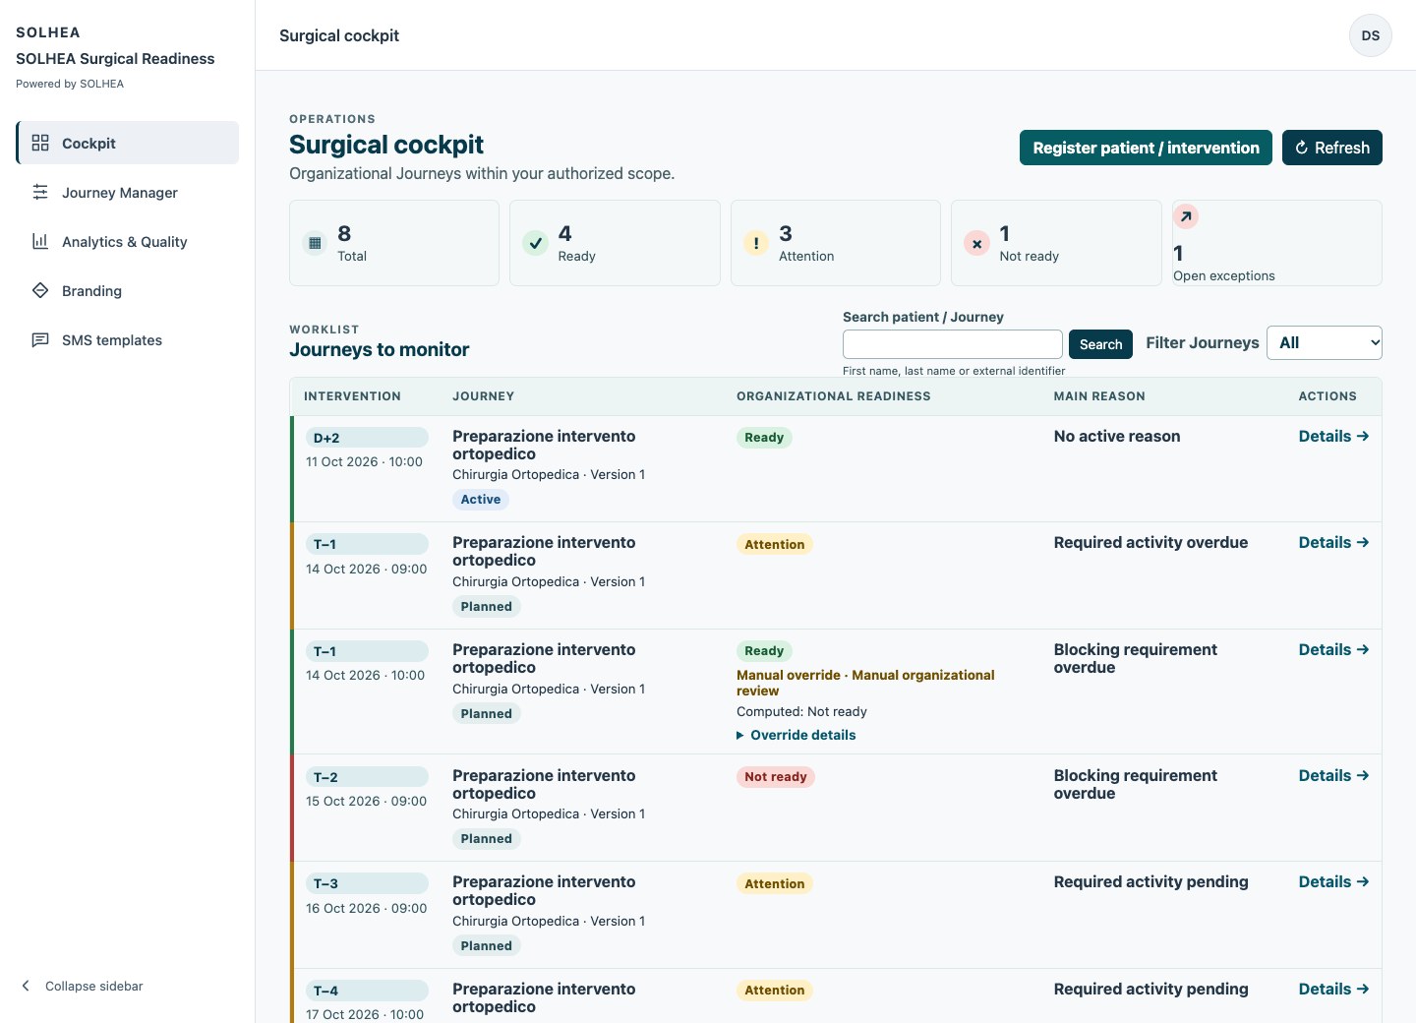Viewport: 1416px width, 1023px height.
Task: Click the Not ready cross icon
Action: tap(976, 243)
